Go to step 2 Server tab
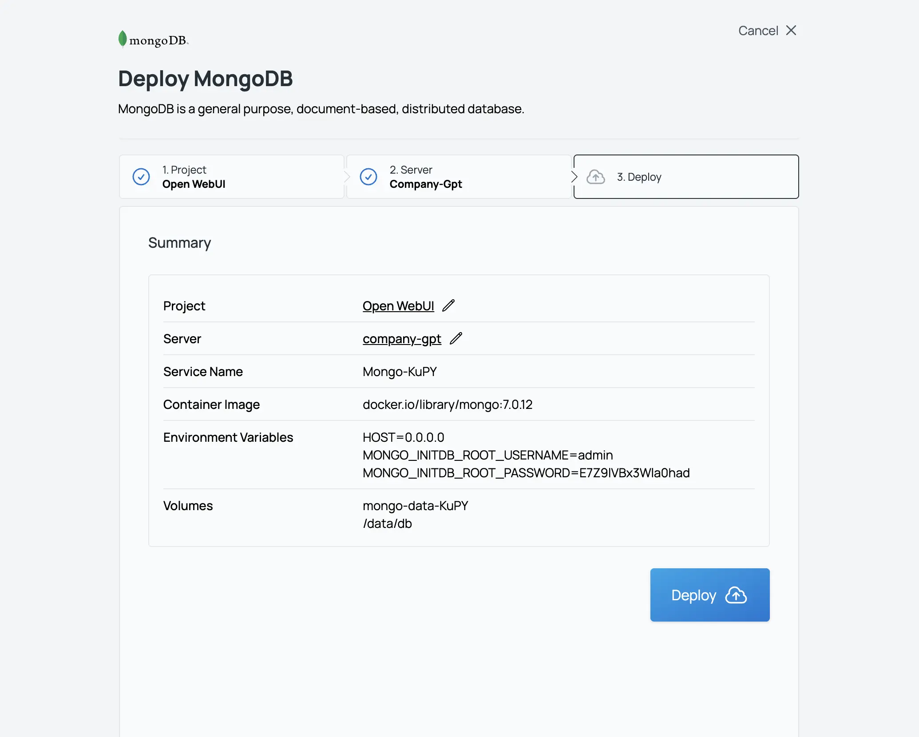The height and width of the screenshot is (737, 919). coord(459,177)
